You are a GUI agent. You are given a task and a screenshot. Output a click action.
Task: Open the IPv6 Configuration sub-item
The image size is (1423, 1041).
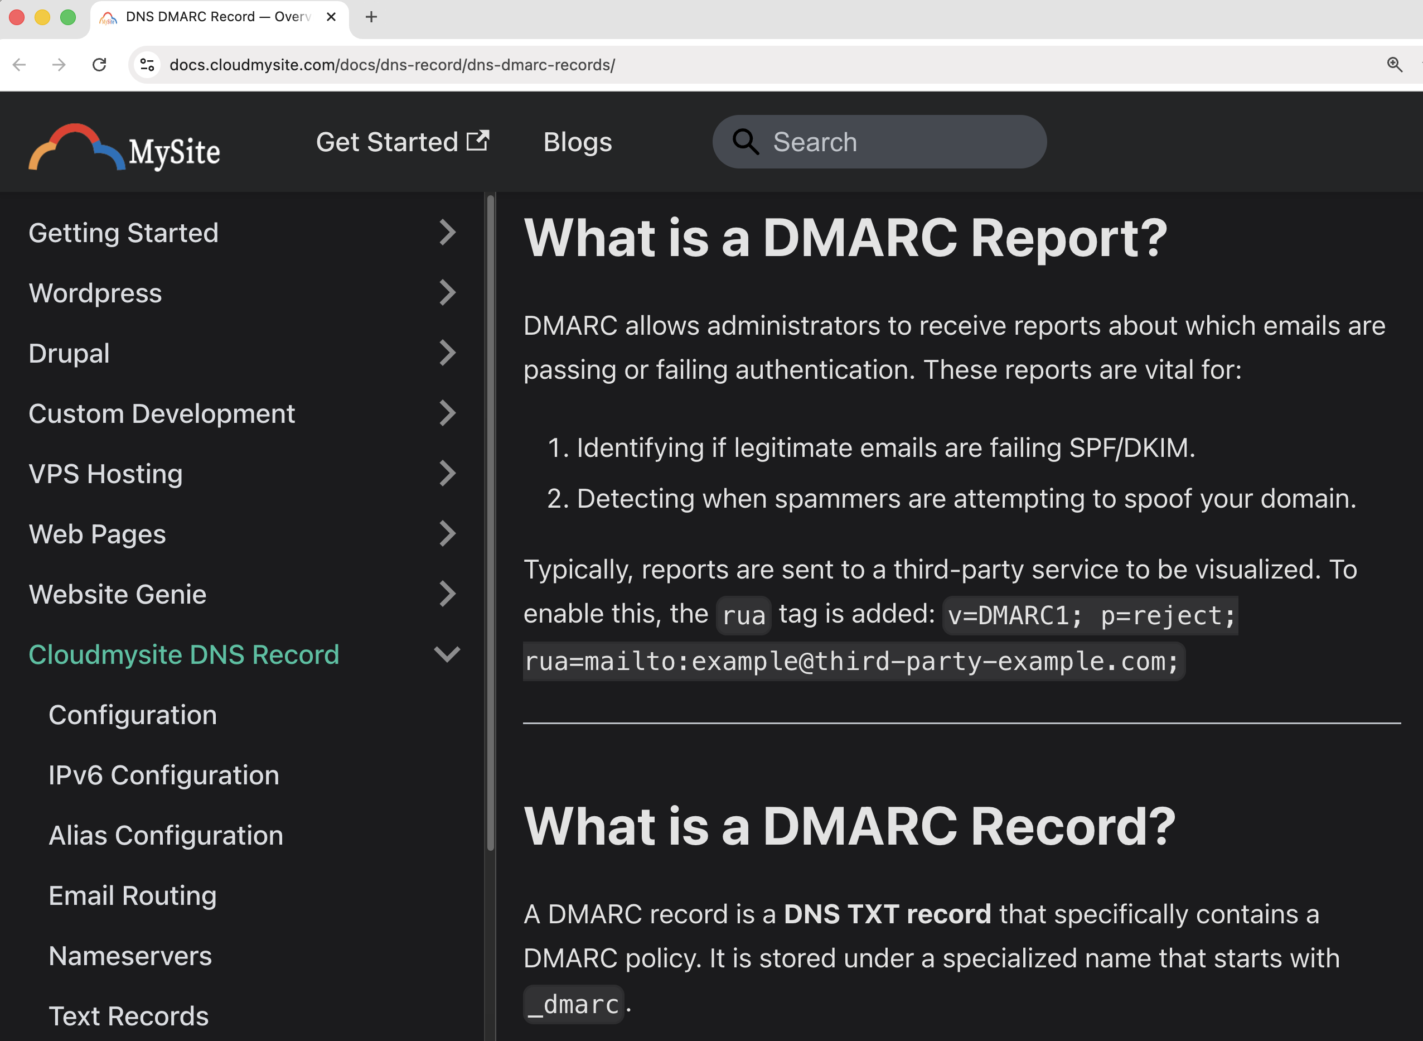pos(164,775)
